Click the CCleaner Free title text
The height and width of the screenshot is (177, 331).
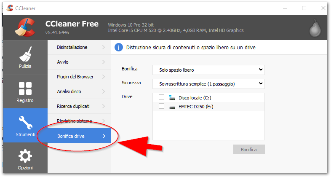coord(72,24)
